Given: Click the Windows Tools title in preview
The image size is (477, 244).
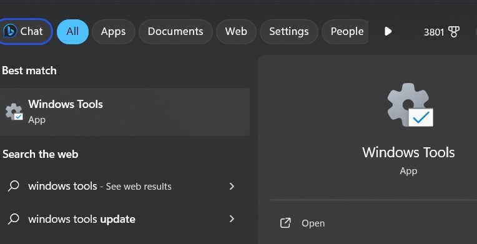Looking at the screenshot, I should pyautogui.click(x=408, y=152).
